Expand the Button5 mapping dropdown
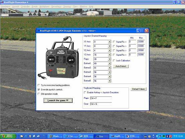 pyautogui.click(x=109, y=81)
